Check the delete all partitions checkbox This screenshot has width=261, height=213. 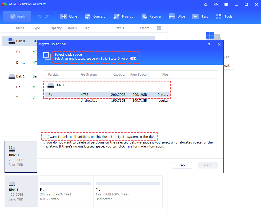pyautogui.click(x=45, y=137)
